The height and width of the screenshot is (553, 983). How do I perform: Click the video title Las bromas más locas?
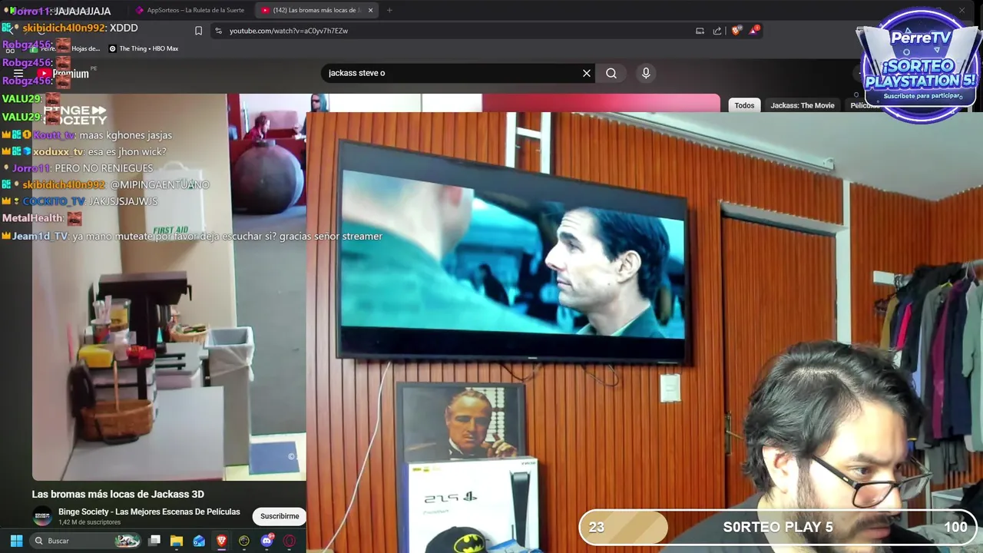[x=117, y=494]
